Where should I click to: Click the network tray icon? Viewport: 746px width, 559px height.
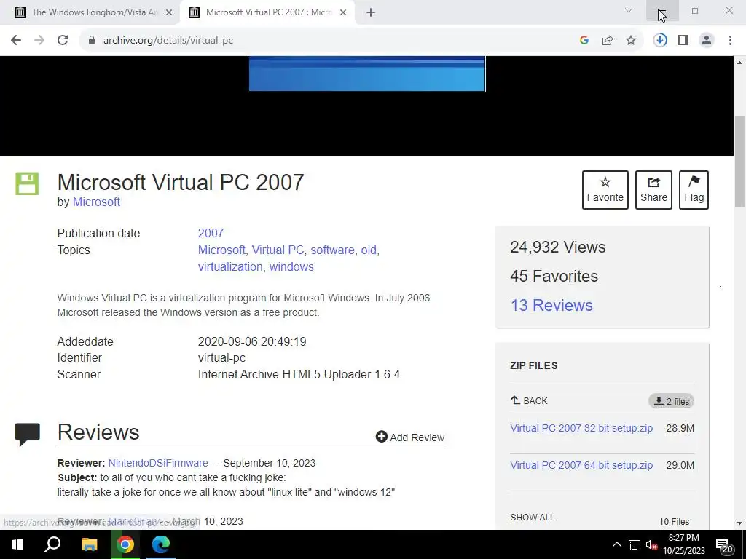pyautogui.click(x=635, y=544)
